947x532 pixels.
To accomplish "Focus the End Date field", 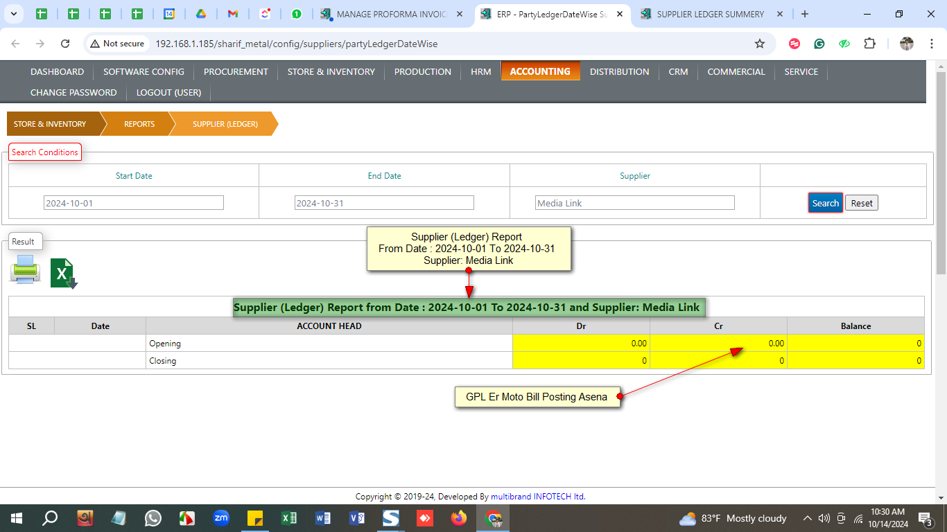I will 384,203.
